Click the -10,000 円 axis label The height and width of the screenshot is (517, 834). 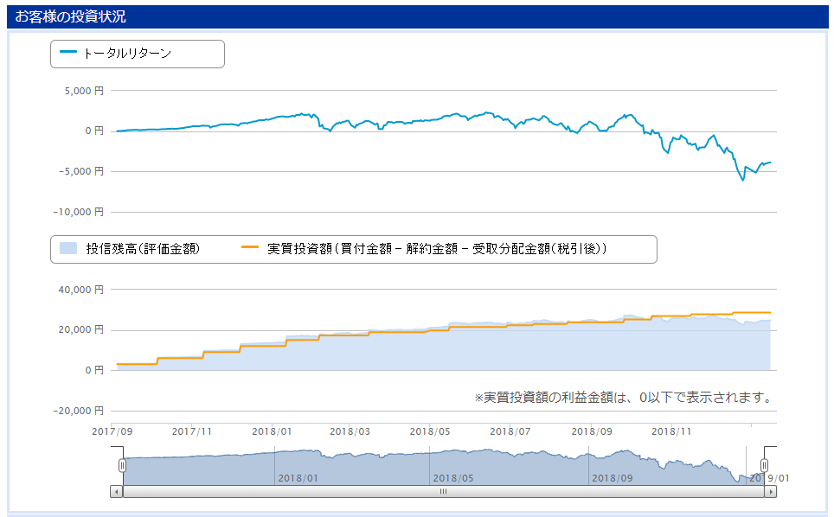79,212
